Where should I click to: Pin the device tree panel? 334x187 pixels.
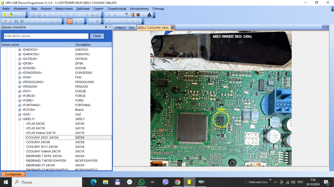[x=106, y=27]
